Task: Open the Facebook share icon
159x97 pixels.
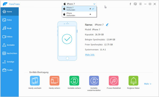Action: click(130, 4)
